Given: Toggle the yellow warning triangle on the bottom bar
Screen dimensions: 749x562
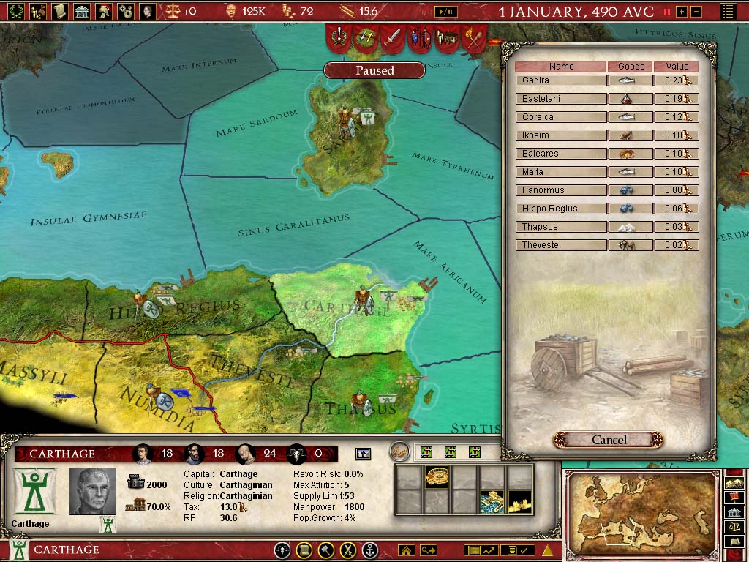Looking at the screenshot, I should point(547,551).
